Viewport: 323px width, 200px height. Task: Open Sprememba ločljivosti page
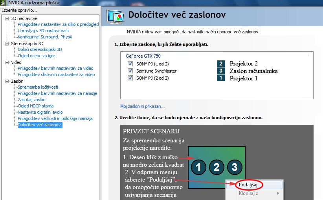[38, 87]
